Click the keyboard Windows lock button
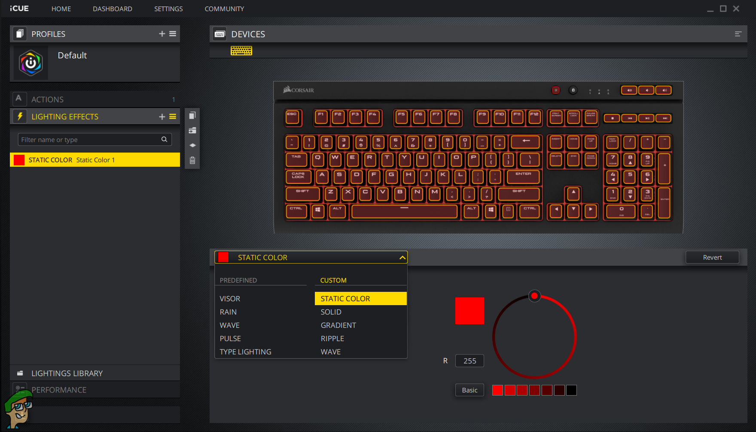The height and width of the screenshot is (432, 756). [573, 90]
